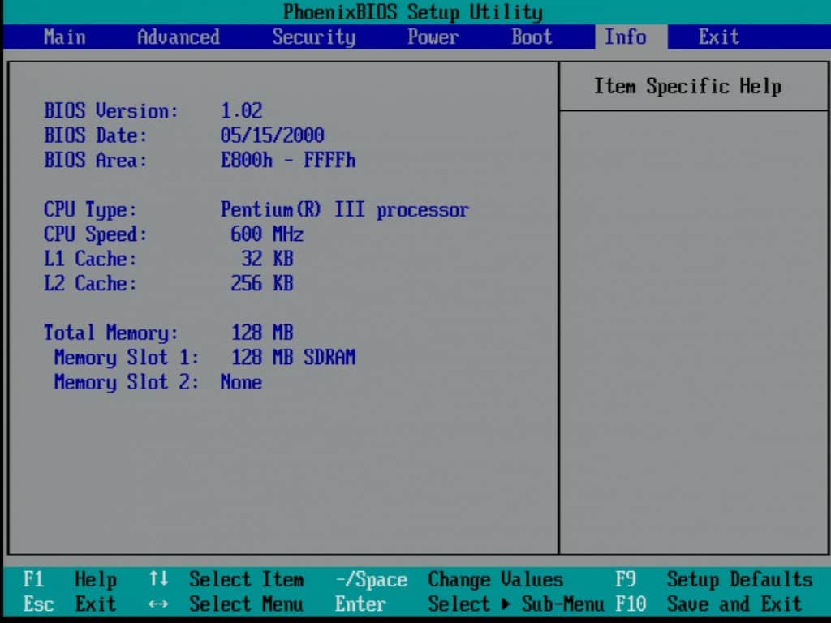The image size is (831, 623).
Task: Select the 05/15/2000 date value
Action: 272,135
